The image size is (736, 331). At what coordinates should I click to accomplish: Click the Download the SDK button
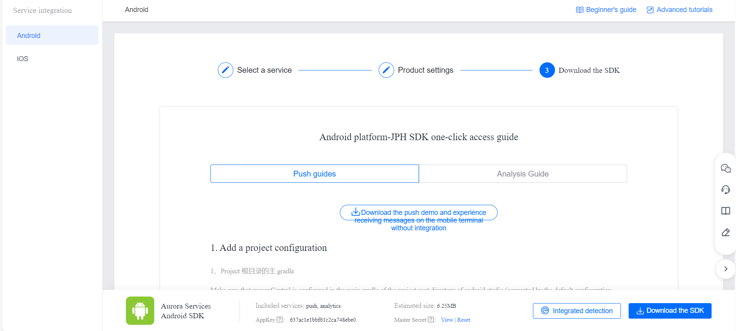tap(670, 311)
